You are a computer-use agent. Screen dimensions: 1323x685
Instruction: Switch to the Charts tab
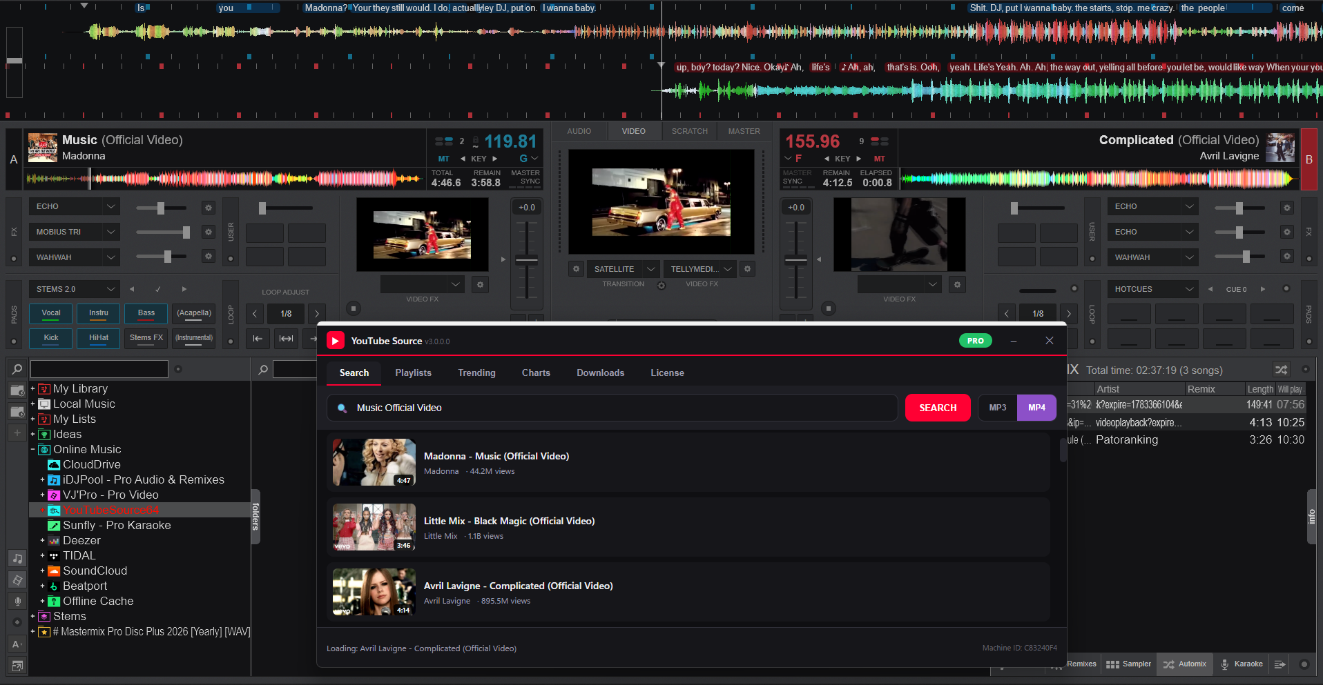click(536, 373)
